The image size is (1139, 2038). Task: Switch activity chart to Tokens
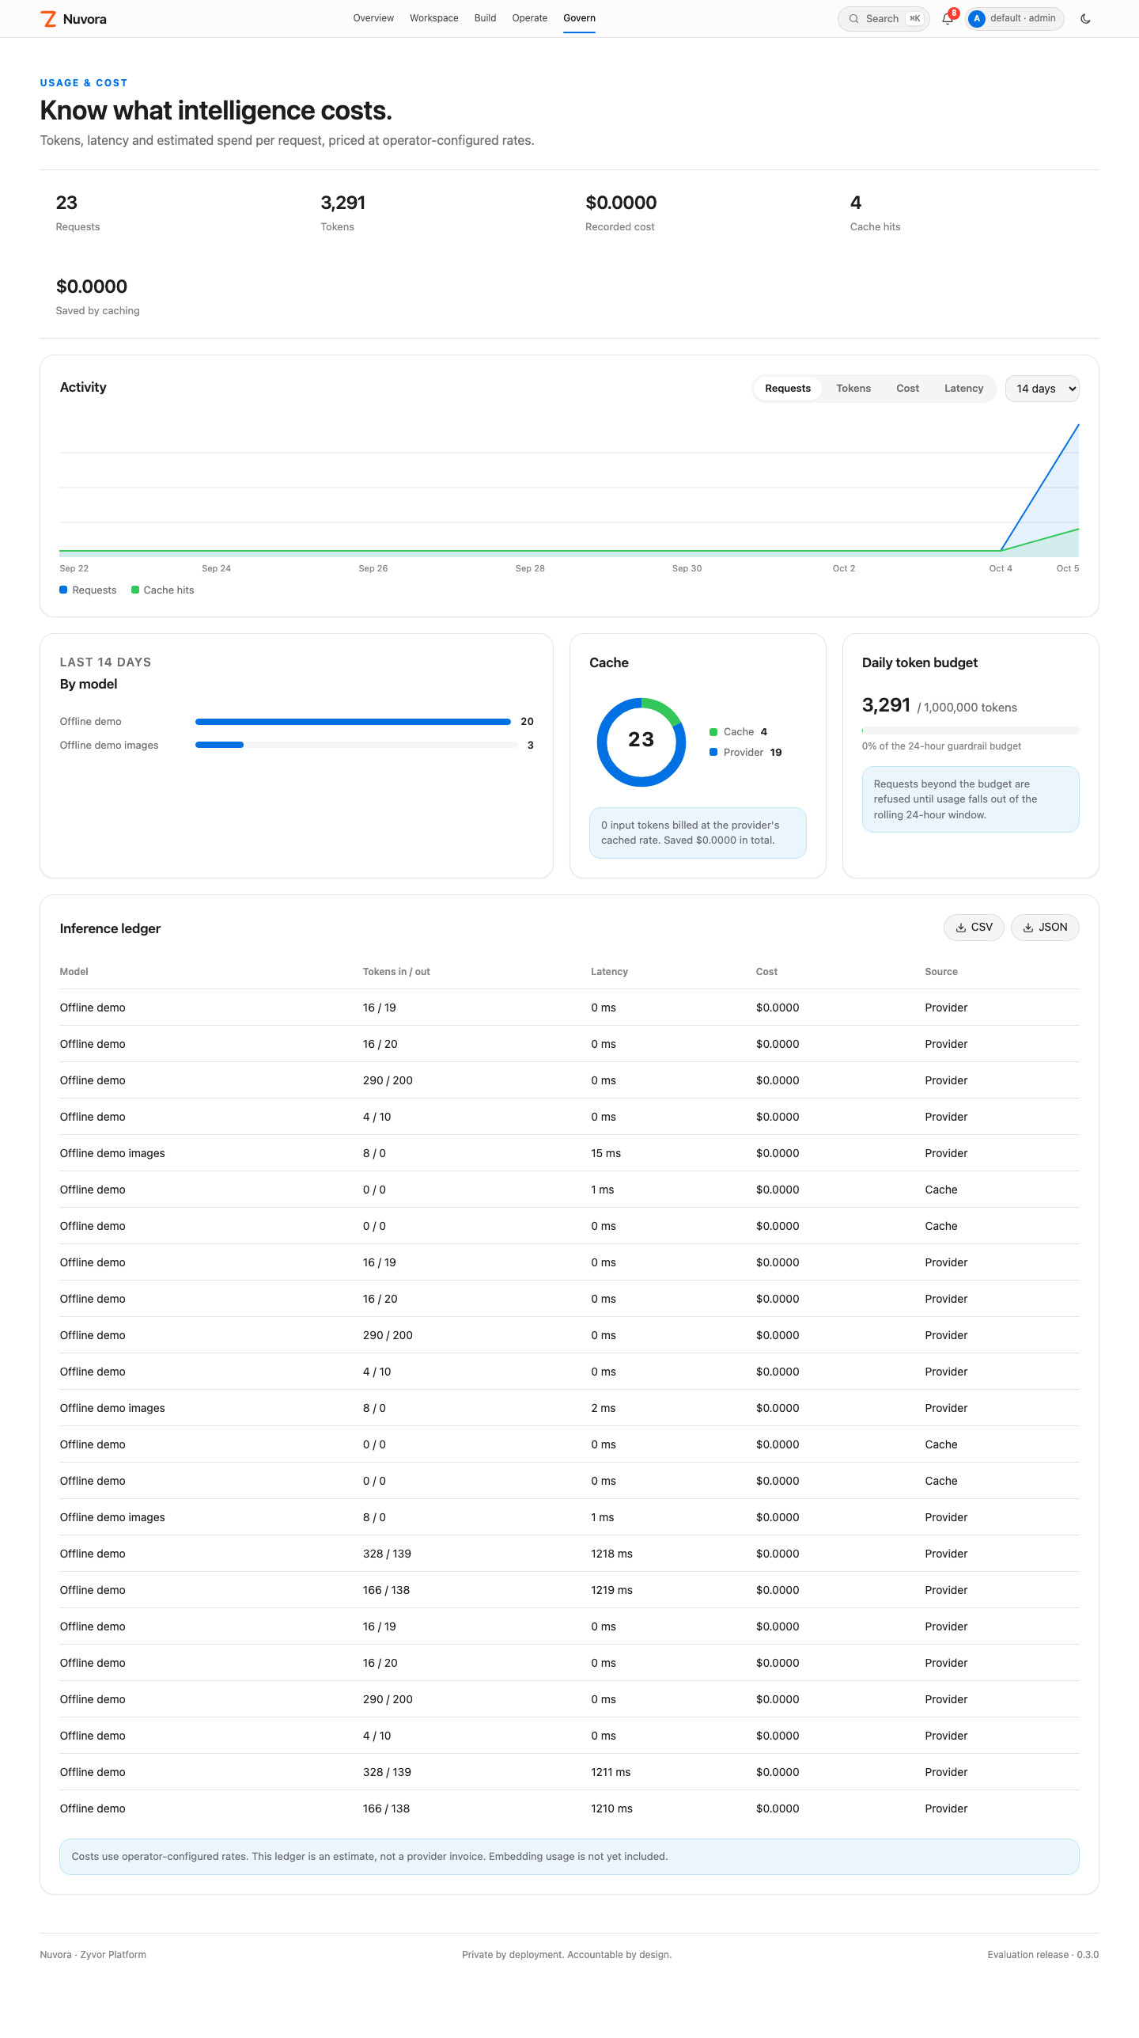(x=853, y=389)
